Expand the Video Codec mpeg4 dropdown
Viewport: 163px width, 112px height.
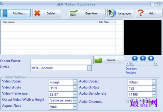[75, 82]
